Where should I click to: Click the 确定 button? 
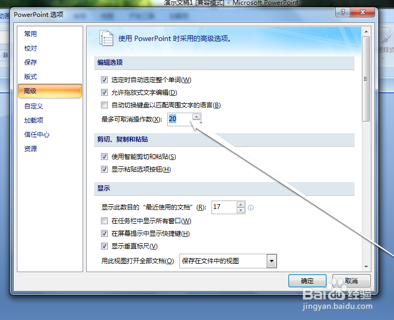pyautogui.click(x=307, y=281)
